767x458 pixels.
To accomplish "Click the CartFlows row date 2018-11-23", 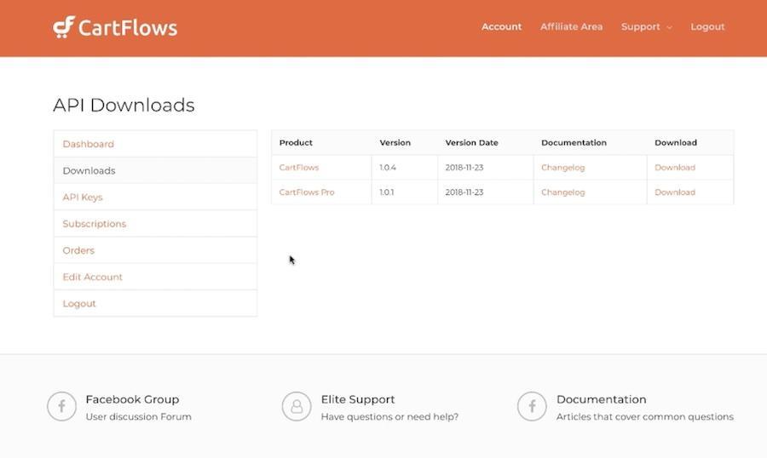I will pyautogui.click(x=464, y=167).
